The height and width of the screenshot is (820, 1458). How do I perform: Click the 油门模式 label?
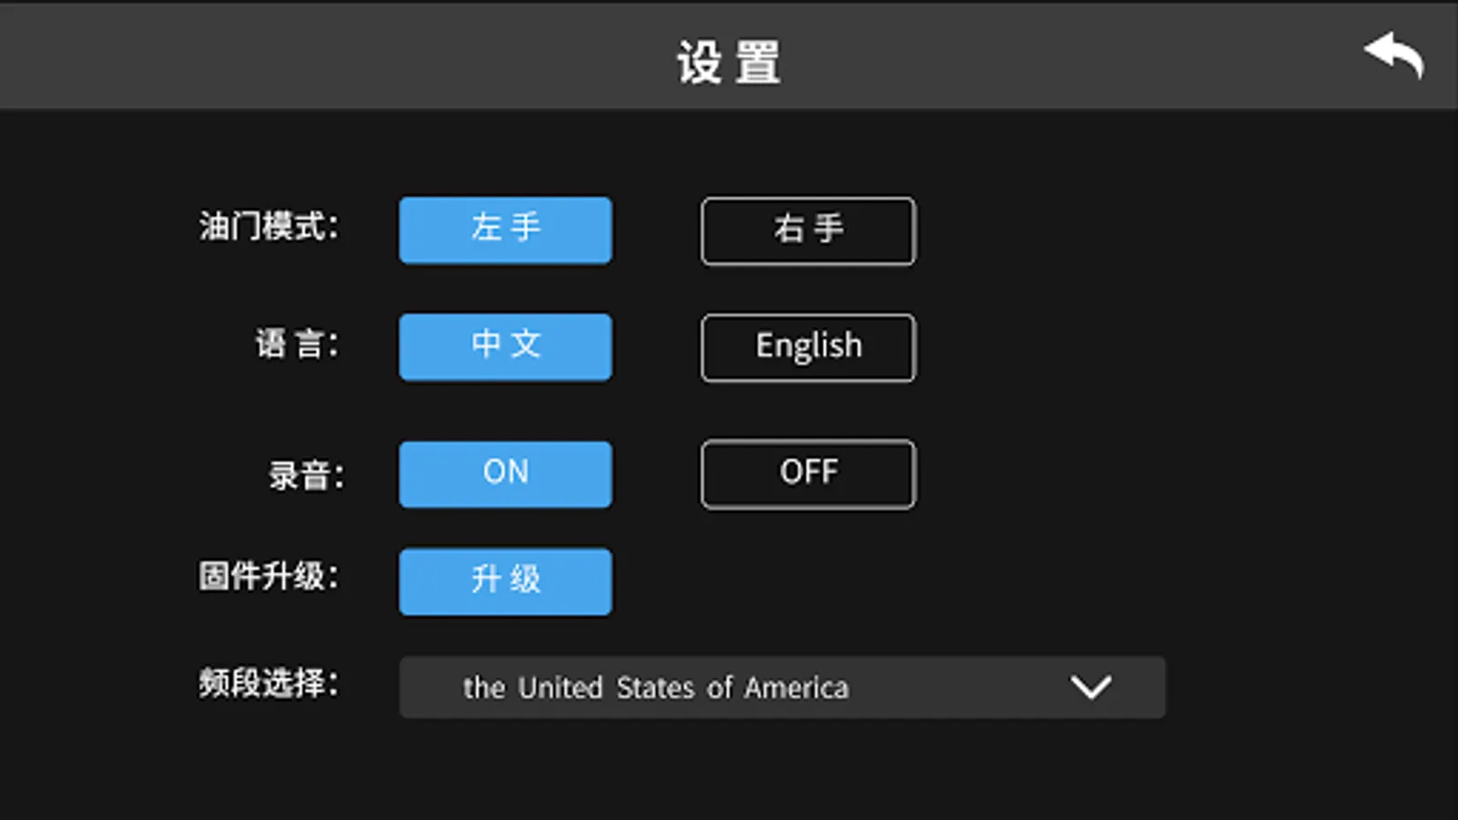(269, 227)
